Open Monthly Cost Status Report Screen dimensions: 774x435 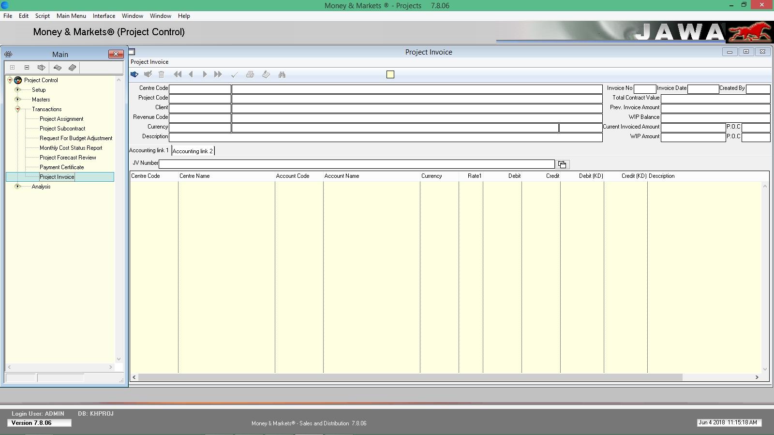click(x=71, y=148)
